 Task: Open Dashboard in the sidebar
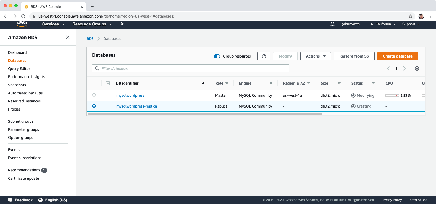(x=17, y=52)
